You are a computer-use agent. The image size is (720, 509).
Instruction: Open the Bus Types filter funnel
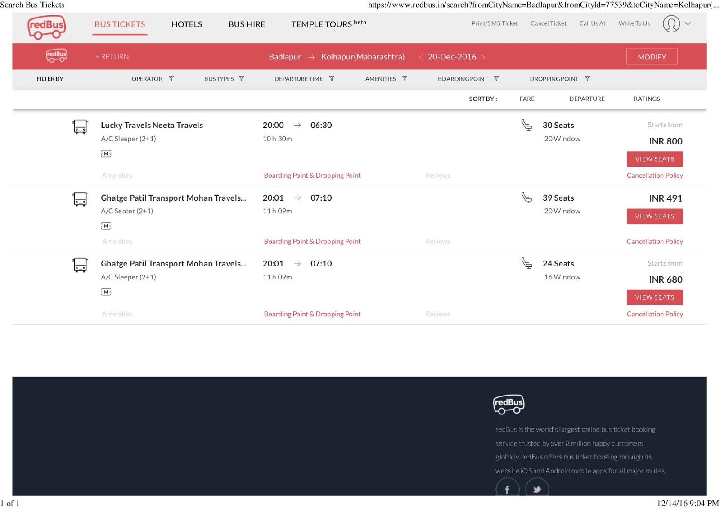pyautogui.click(x=241, y=79)
